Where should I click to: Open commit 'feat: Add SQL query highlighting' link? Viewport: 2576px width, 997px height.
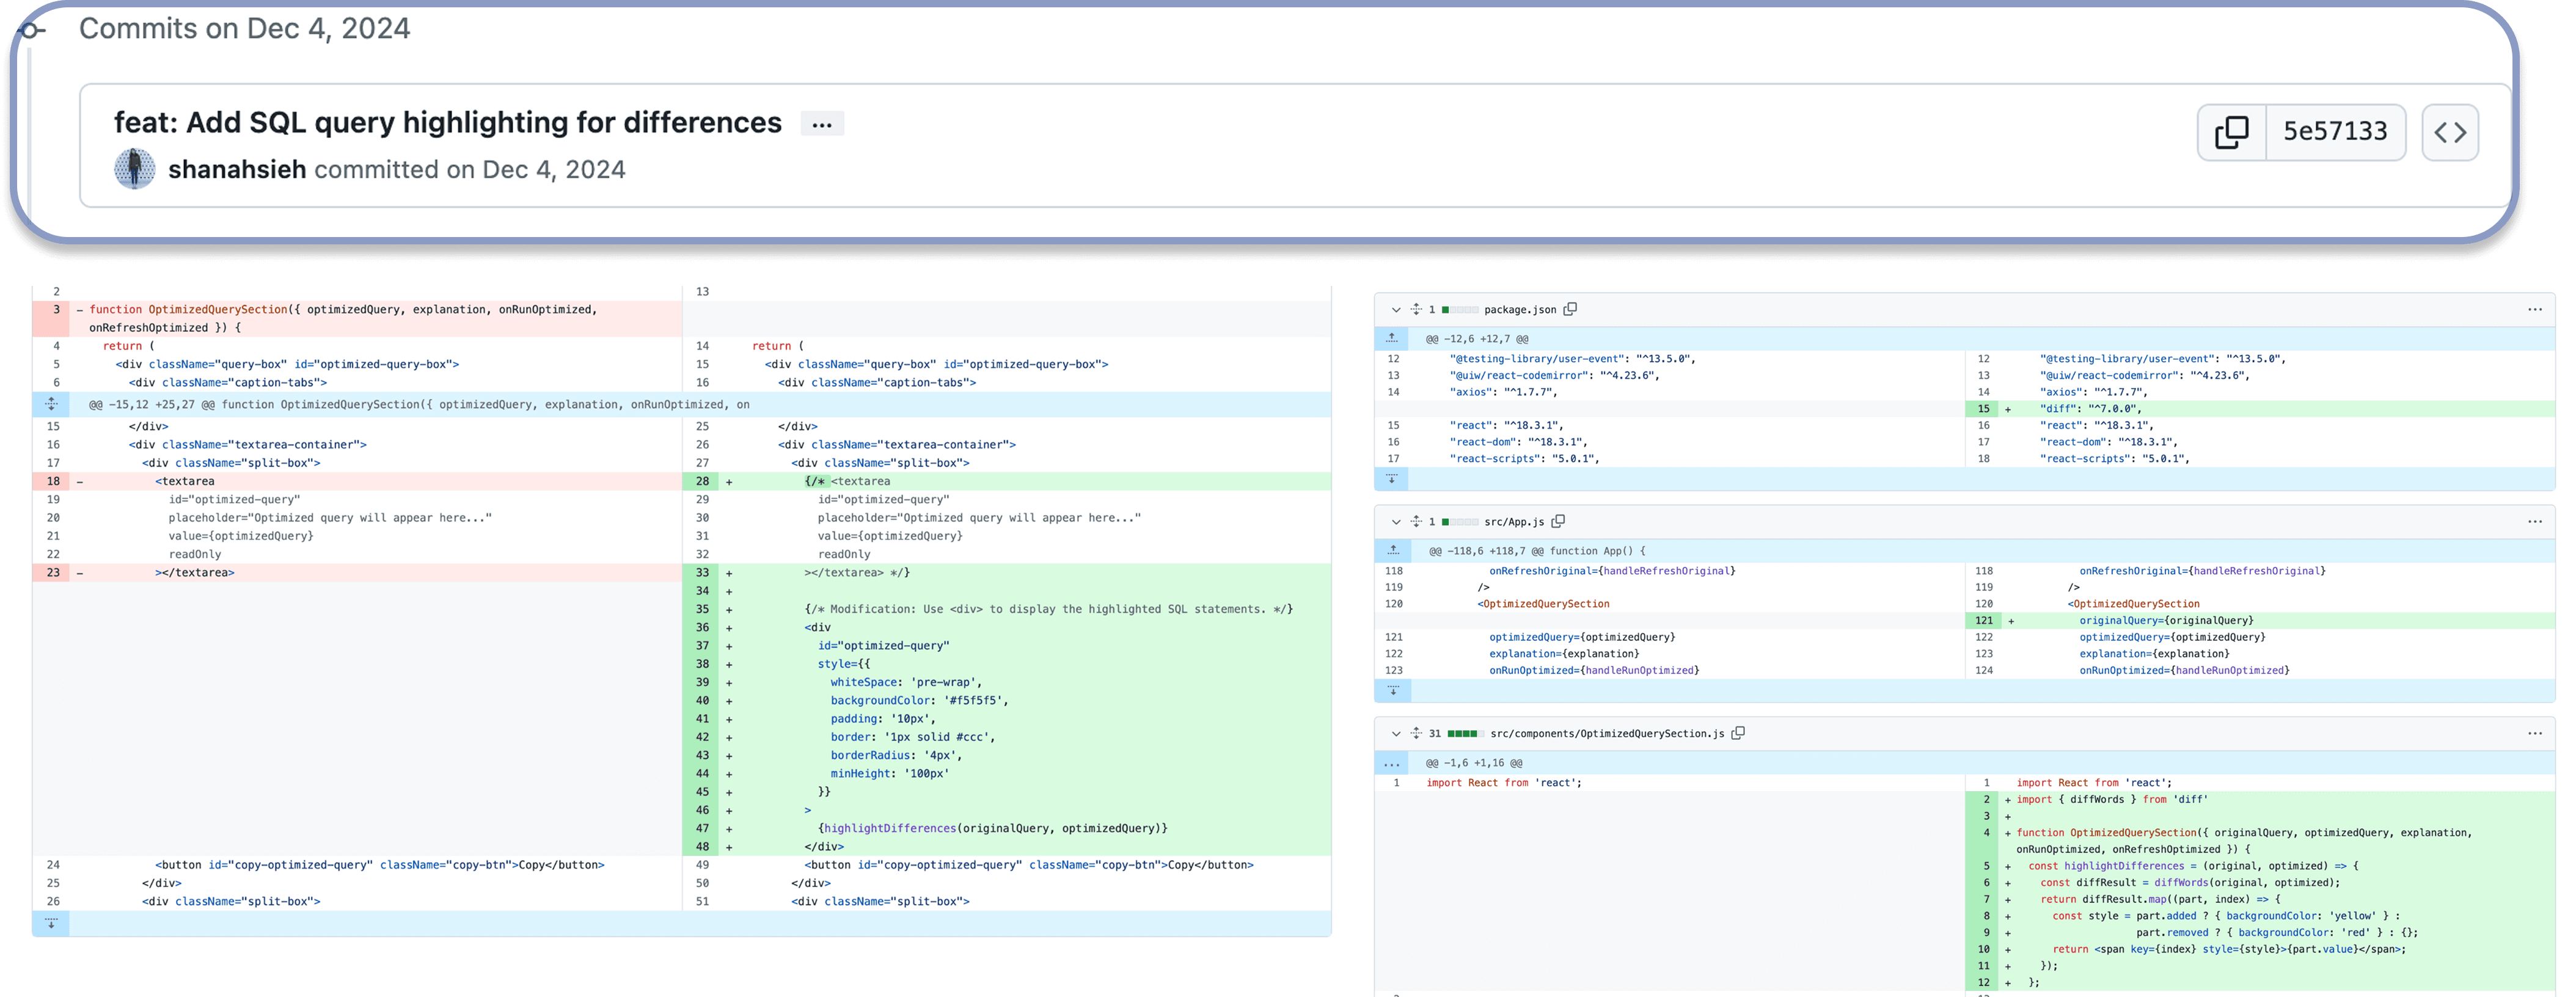coord(447,122)
